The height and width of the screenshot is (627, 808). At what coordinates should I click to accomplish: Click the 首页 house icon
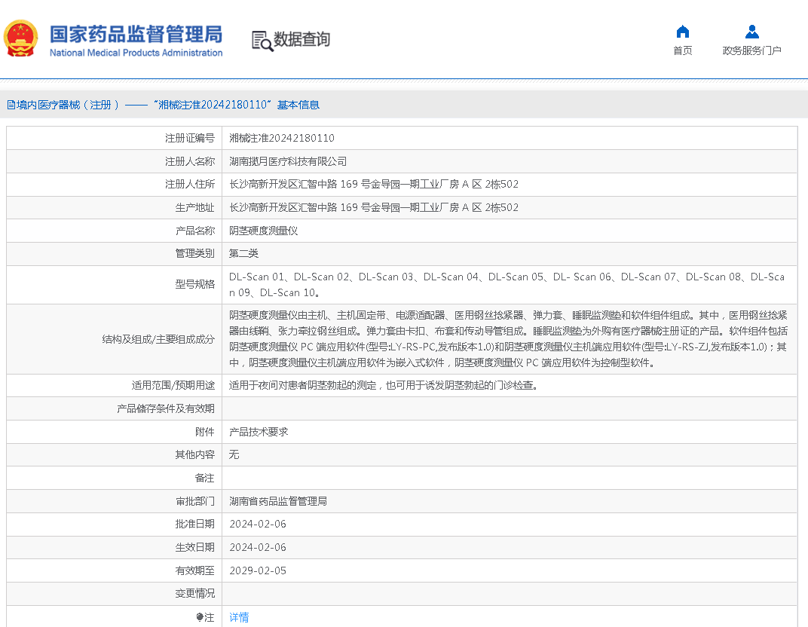(682, 32)
